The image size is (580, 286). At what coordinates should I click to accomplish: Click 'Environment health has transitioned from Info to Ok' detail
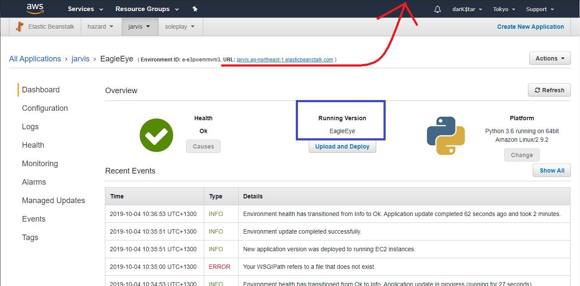click(402, 214)
